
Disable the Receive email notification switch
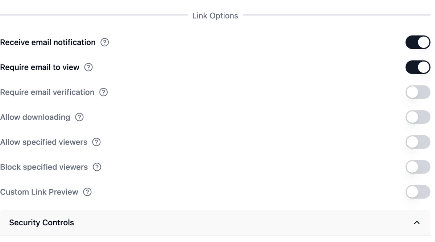[x=418, y=42]
